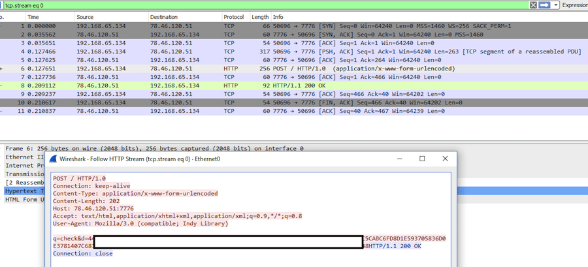
Task: Click the Connection: close response line
Action: coord(83,253)
